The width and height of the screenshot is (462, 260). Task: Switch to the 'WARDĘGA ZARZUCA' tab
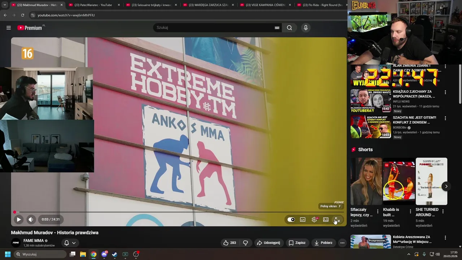coord(208,5)
